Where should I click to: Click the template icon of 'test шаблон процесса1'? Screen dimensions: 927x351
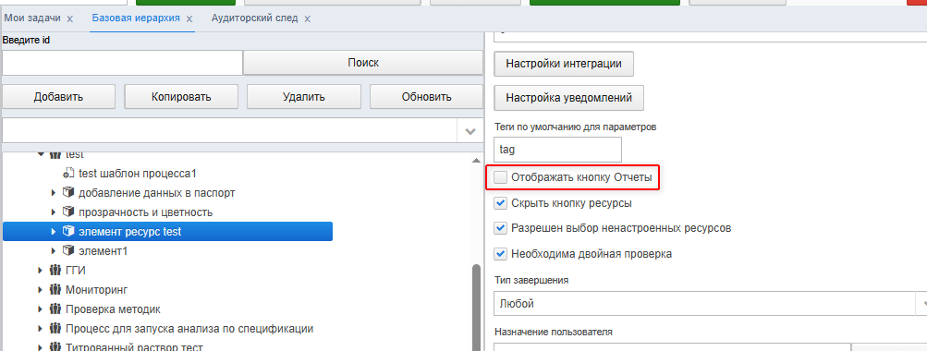pos(68,174)
